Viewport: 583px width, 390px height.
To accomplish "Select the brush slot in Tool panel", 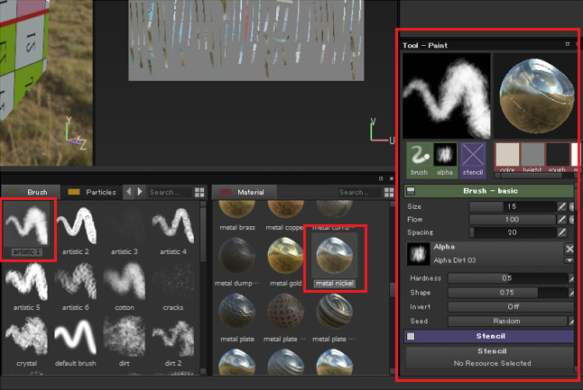I will click(x=418, y=156).
